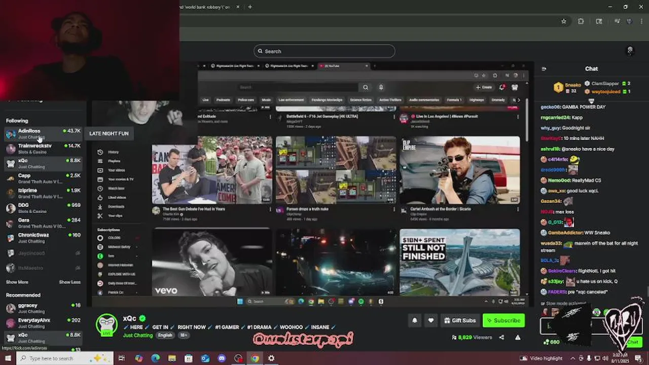The width and height of the screenshot is (649, 365).
Task: Open the profile avatar menu on Kick
Action: tap(630, 51)
